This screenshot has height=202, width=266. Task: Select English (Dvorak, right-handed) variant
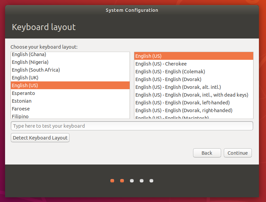(x=184, y=110)
